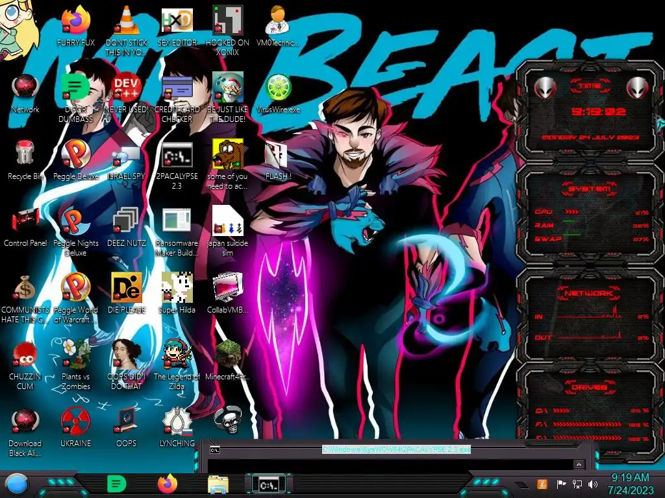The height and width of the screenshot is (498, 665).
Task: Open File Explorer from the taskbar
Action: (218, 484)
